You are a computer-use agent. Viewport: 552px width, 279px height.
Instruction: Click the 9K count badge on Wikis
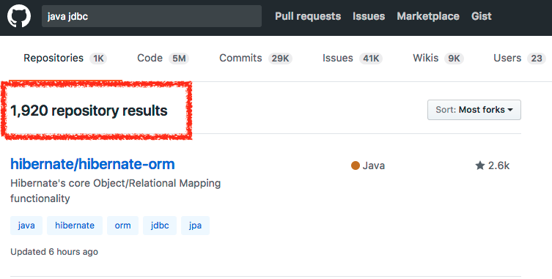(454, 59)
